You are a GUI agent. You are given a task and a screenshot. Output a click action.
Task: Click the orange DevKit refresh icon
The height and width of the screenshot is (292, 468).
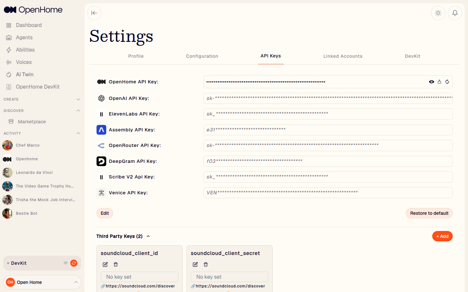[x=74, y=263]
